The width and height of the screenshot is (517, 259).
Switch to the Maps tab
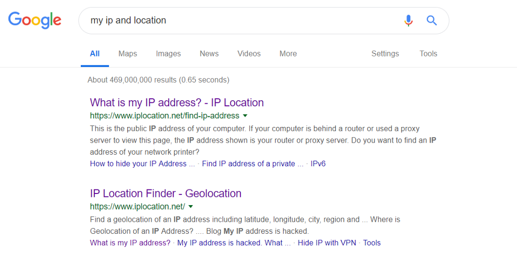coord(128,54)
